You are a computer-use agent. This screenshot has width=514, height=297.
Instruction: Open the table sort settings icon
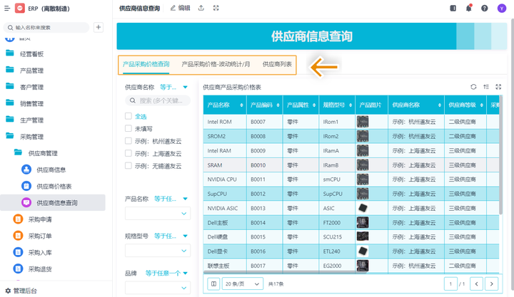[486, 87]
